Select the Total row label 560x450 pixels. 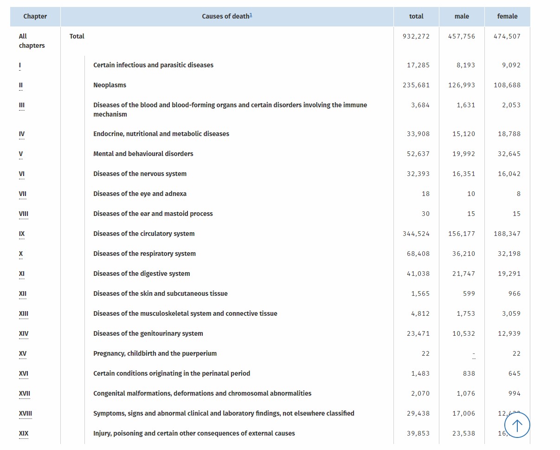pyautogui.click(x=77, y=36)
